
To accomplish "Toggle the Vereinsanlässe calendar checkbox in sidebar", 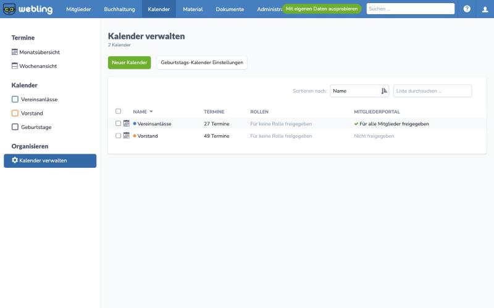I will pos(15,99).
